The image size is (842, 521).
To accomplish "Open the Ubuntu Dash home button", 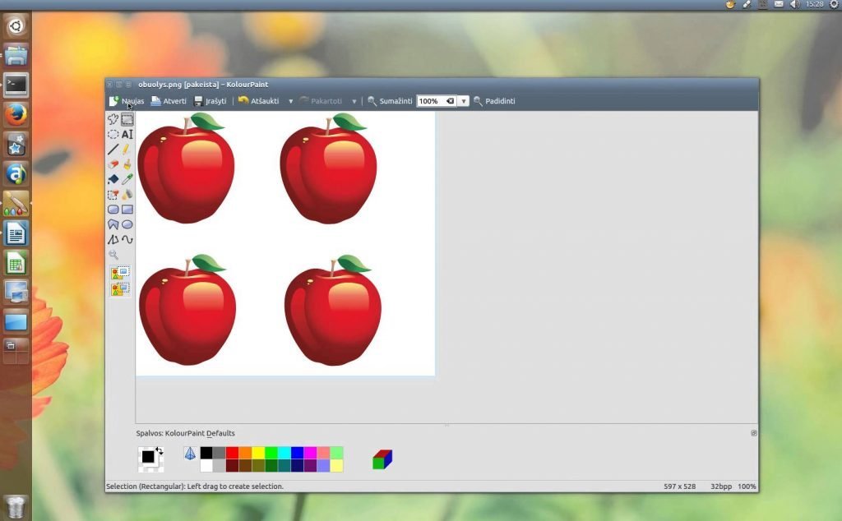I will pos(16,25).
